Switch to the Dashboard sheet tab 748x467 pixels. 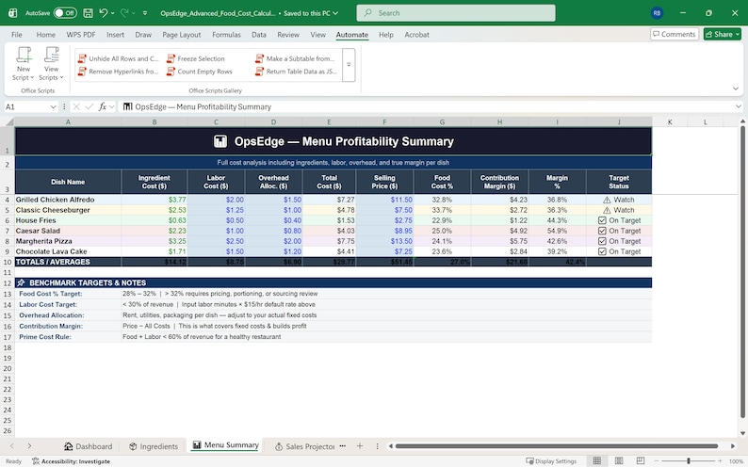click(89, 446)
